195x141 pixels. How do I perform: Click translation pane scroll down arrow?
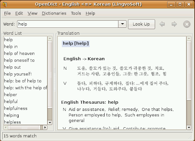pyautogui.click(x=189, y=127)
